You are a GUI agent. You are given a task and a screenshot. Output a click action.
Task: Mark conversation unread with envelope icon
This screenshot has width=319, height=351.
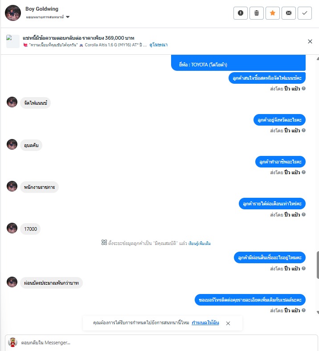(289, 13)
